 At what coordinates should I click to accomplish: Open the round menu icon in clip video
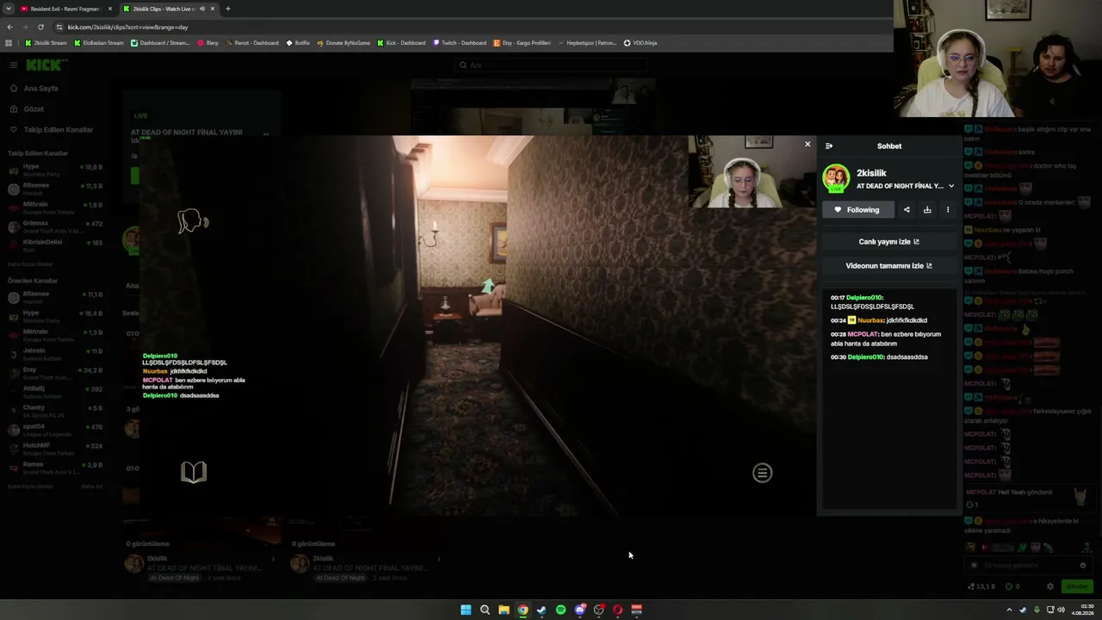pos(762,473)
